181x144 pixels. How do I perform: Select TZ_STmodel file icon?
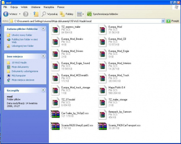click(55, 102)
